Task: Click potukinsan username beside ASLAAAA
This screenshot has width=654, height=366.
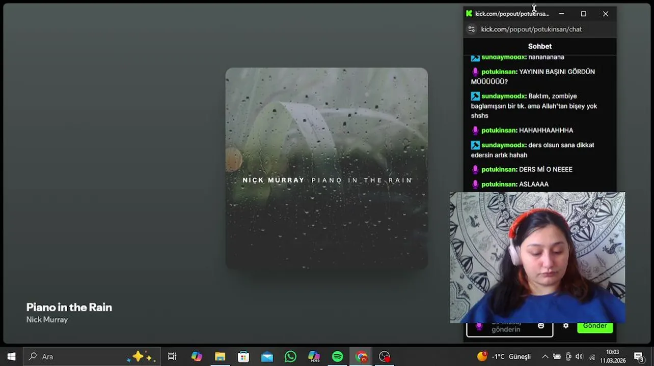Action: point(500,184)
